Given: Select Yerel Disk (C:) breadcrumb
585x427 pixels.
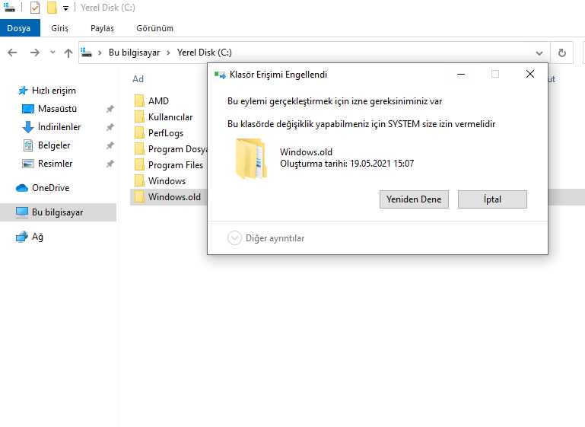Looking at the screenshot, I should click(x=205, y=53).
